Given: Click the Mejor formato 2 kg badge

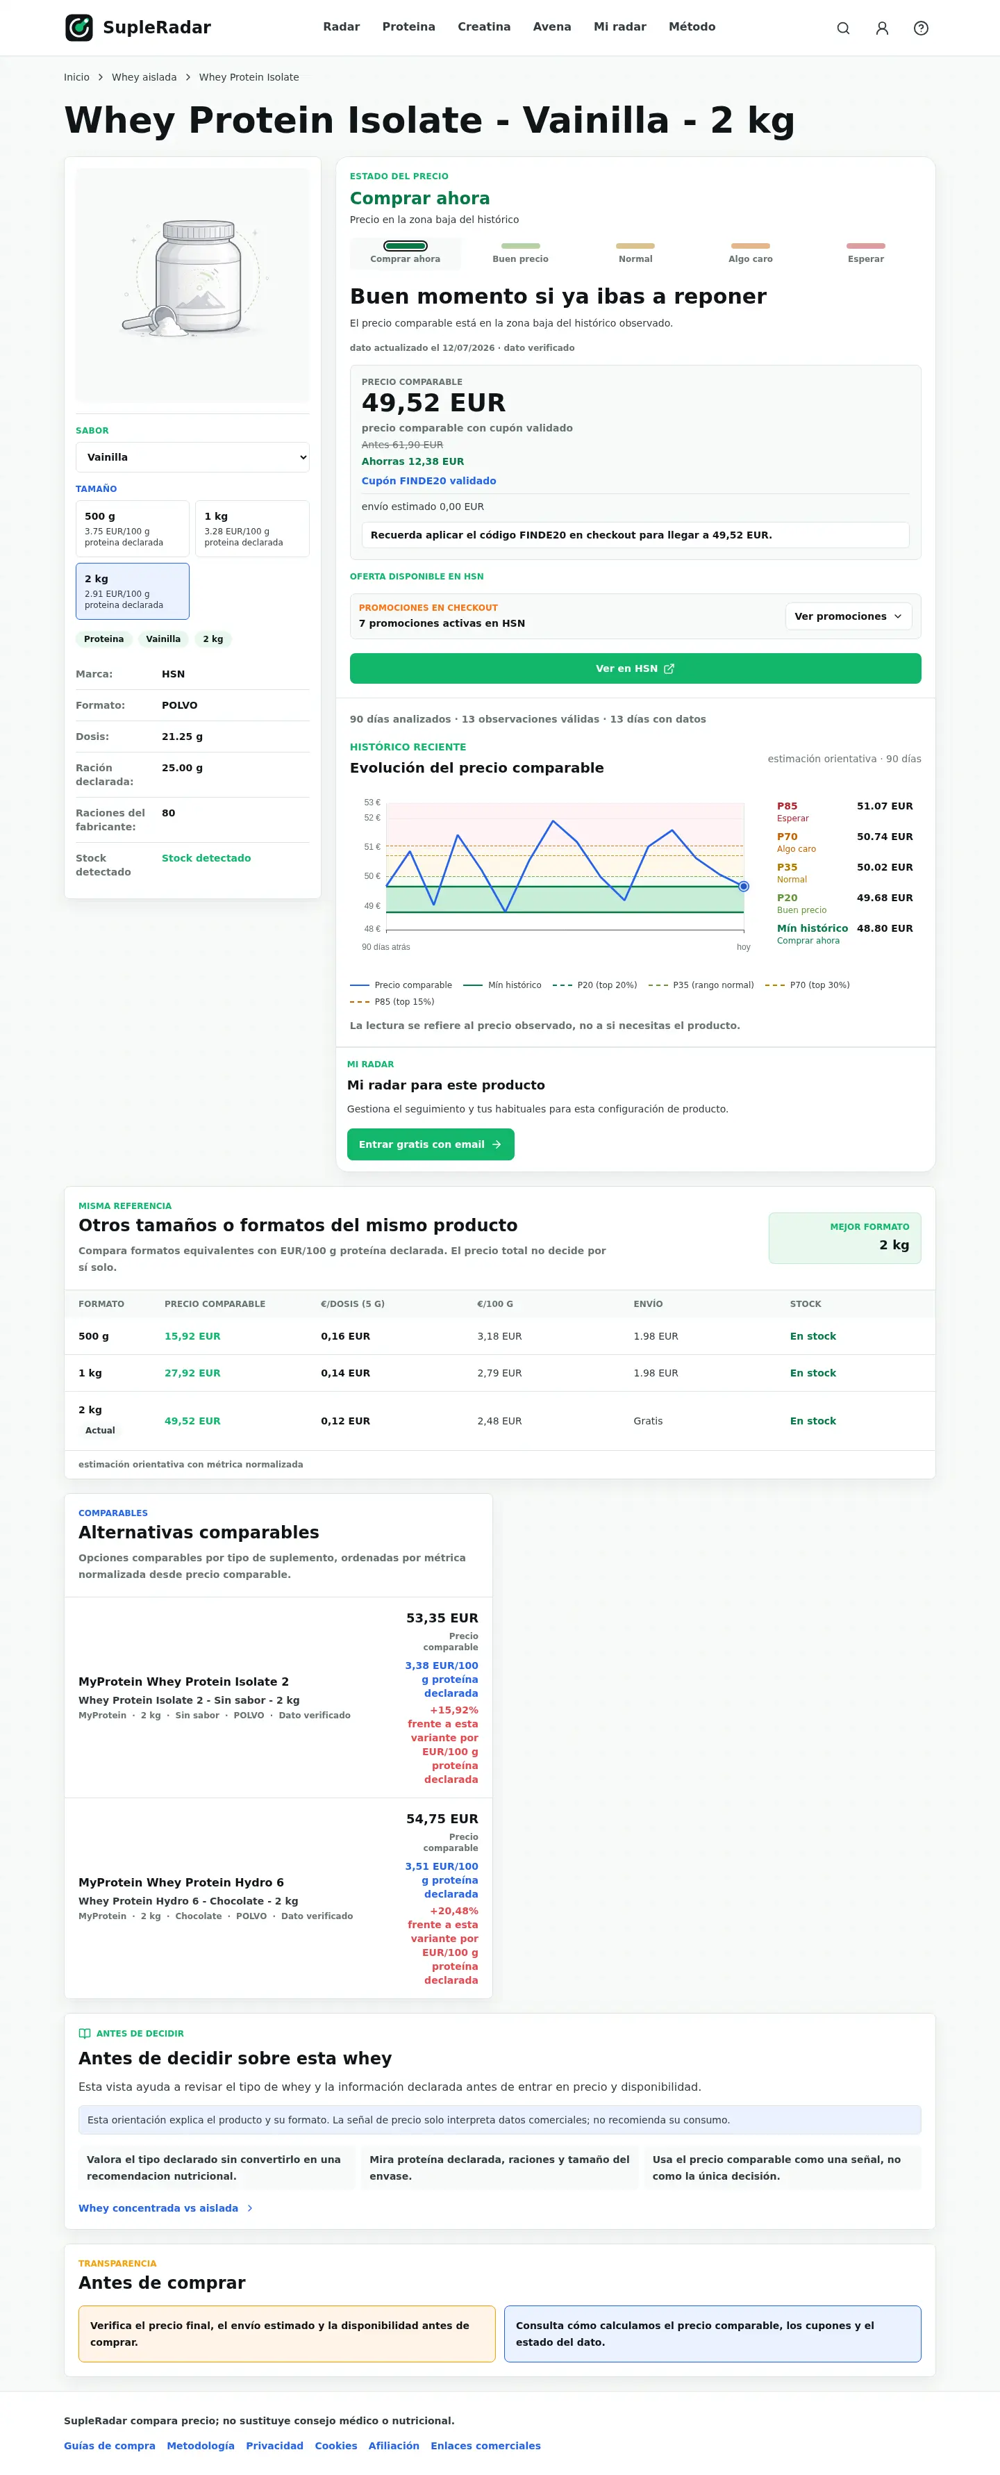Looking at the screenshot, I should tap(844, 1237).
